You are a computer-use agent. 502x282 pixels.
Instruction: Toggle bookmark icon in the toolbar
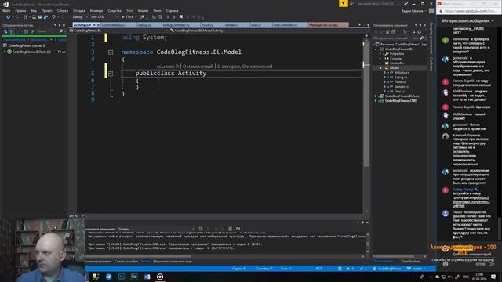click(181, 17)
